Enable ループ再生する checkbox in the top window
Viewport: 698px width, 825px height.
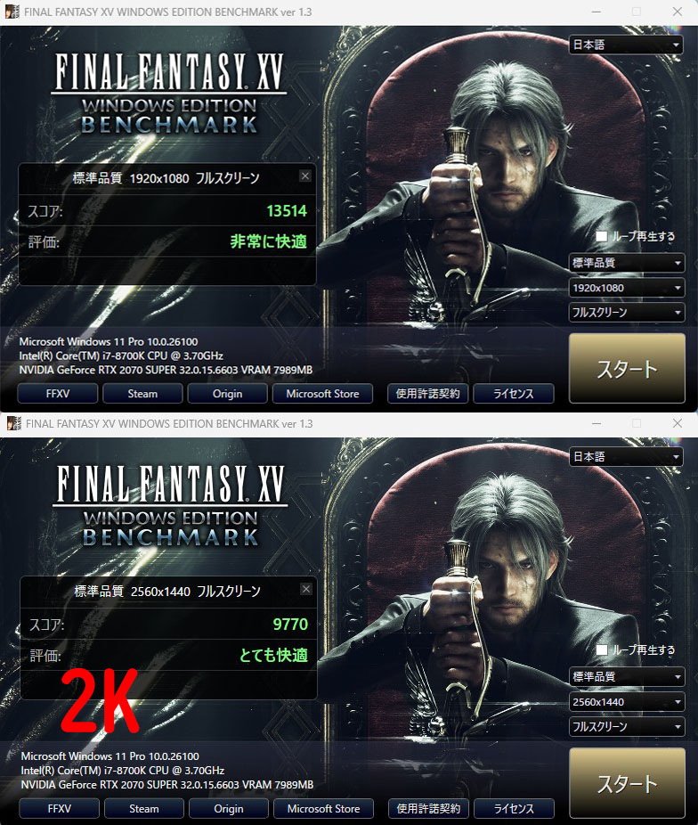(601, 236)
